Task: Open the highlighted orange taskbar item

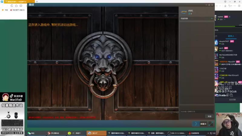Action: click(96, 133)
